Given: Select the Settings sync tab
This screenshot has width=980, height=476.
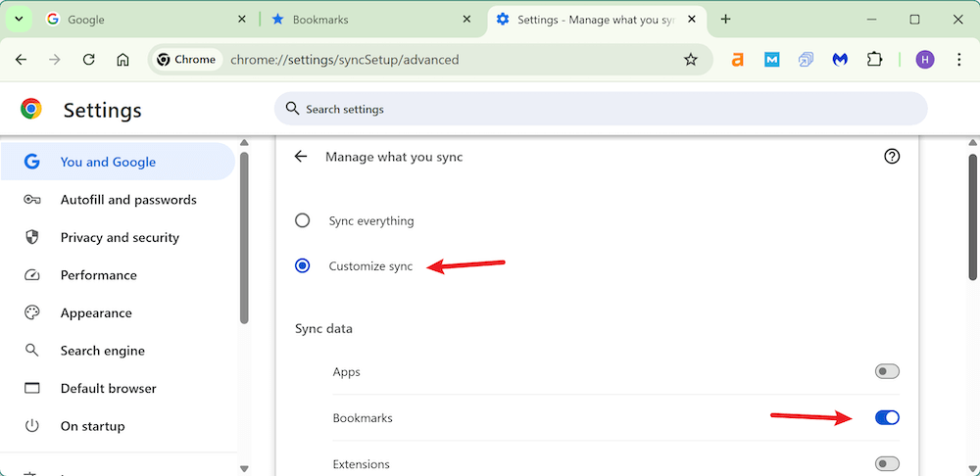Looking at the screenshot, I should (597, 20).
